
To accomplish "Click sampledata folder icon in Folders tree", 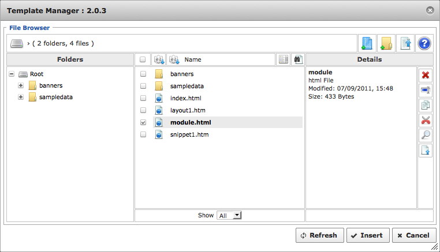I will (32, 97).
